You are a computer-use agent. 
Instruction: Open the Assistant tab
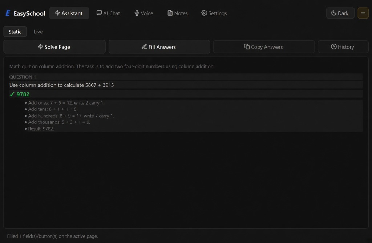[x=69, y=13]
